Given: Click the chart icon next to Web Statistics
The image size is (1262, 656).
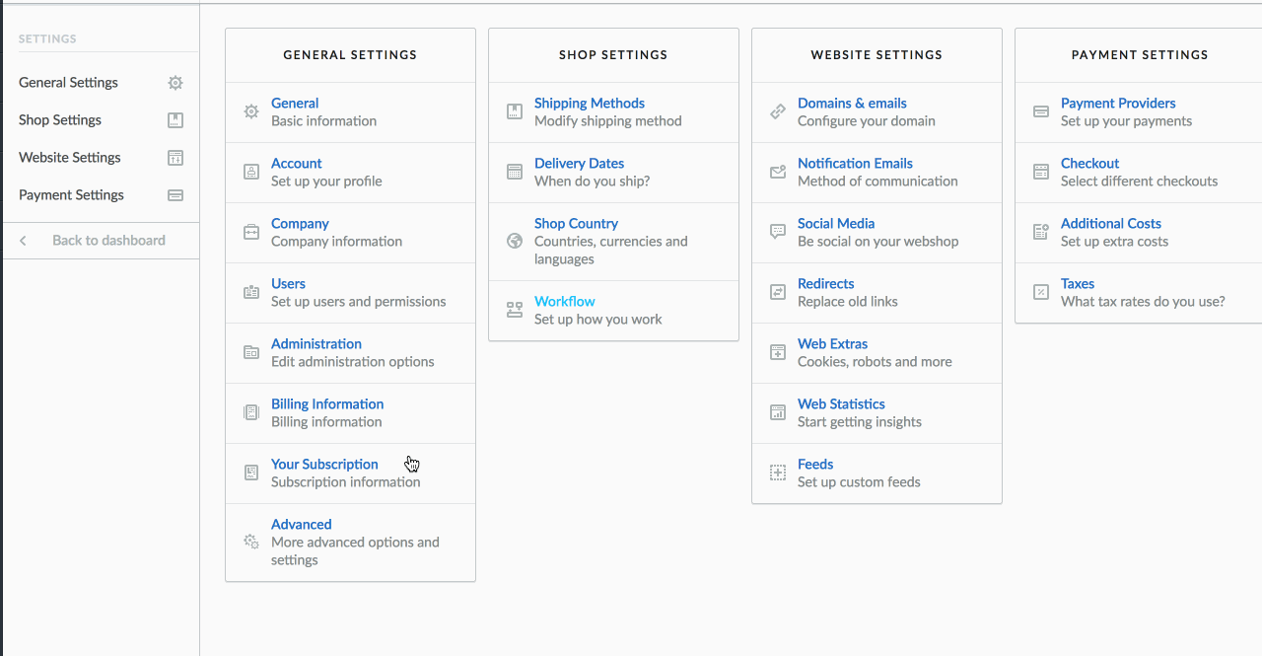Looking at the screenshot, I should [x=778, y=412].
